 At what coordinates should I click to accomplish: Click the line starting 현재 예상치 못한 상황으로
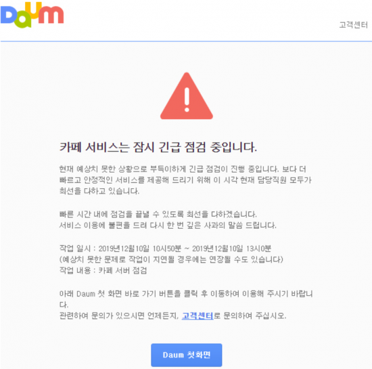pos(183,169)
